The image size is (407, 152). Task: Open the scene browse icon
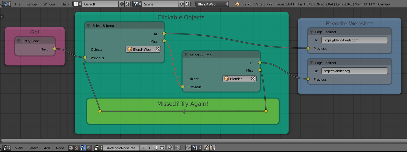(137, 4)
